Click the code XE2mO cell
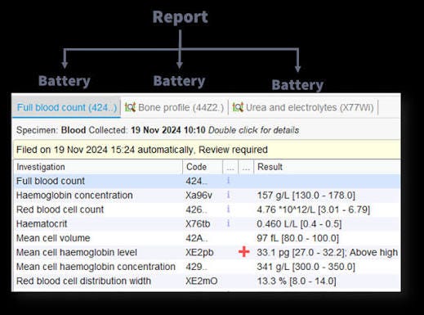 tap(202, 281)
